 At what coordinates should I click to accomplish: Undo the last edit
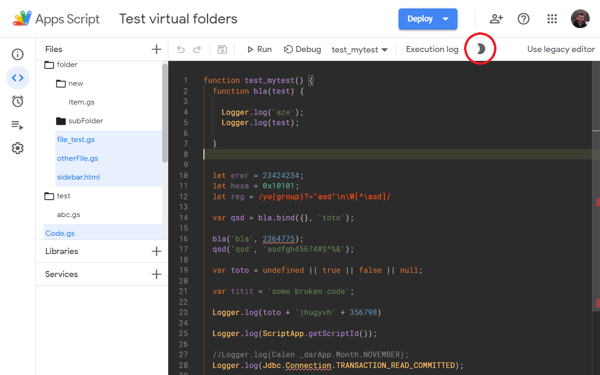click(x=180, y=49)
